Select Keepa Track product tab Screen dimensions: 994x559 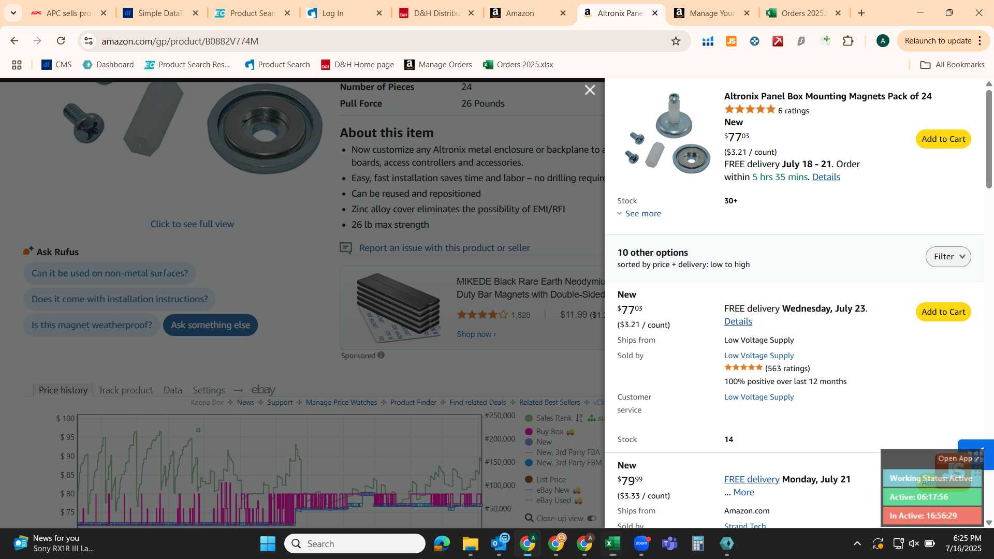(125, 390)
